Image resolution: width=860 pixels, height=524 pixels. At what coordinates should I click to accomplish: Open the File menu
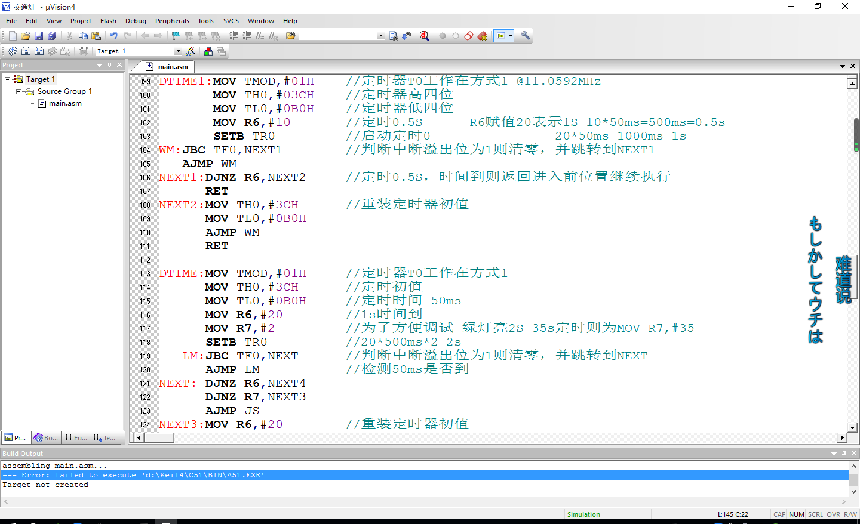(11, 21)
